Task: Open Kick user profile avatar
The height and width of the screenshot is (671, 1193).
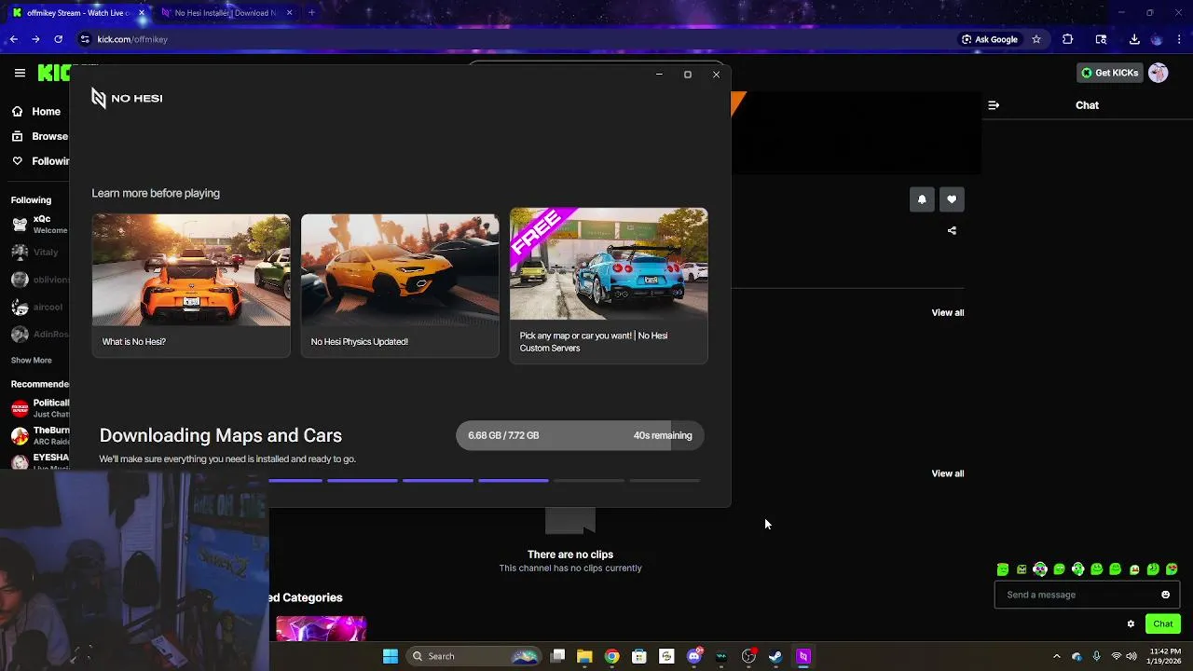Action: tap(1158, 73)
